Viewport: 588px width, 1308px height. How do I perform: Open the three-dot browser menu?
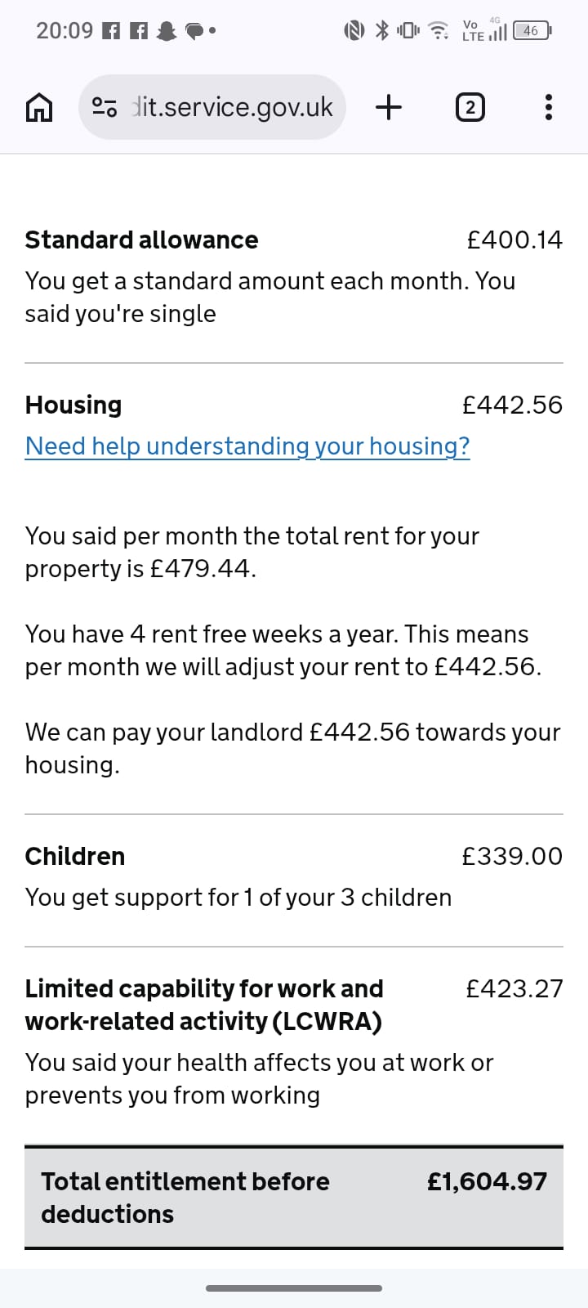click(548, 107)
